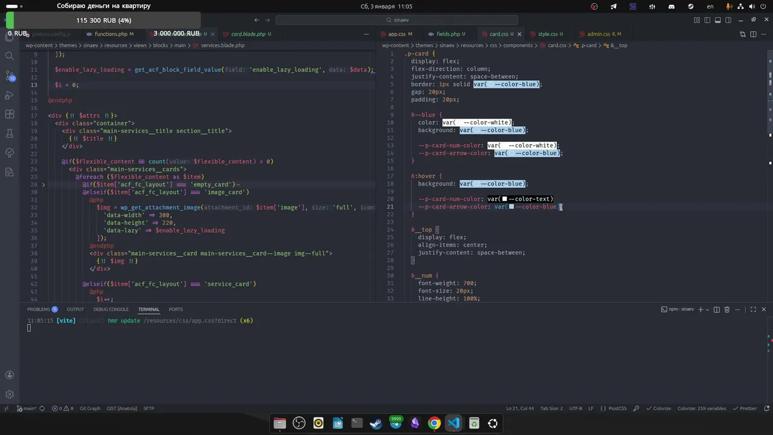
Task: Maximize the terminal panel size
Action: click(x=753, y=309)
